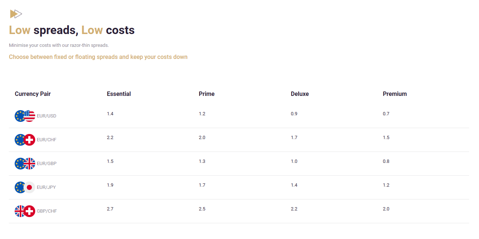The image size is (479, 239).
Task: Click the Currency Pair column header
Action: tap(33, 94)
